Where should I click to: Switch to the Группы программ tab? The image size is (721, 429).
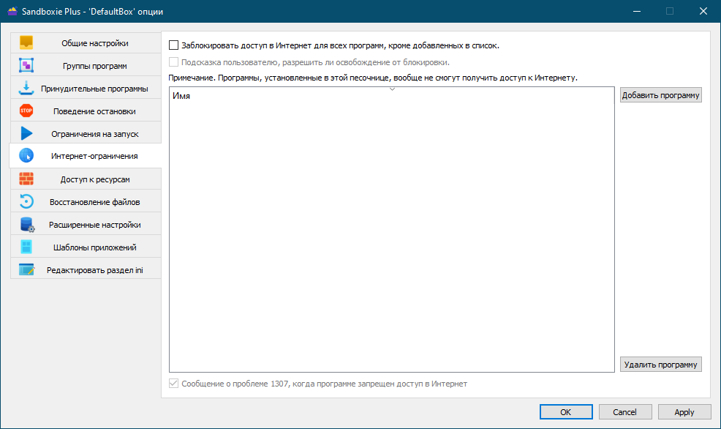[86, 65]
